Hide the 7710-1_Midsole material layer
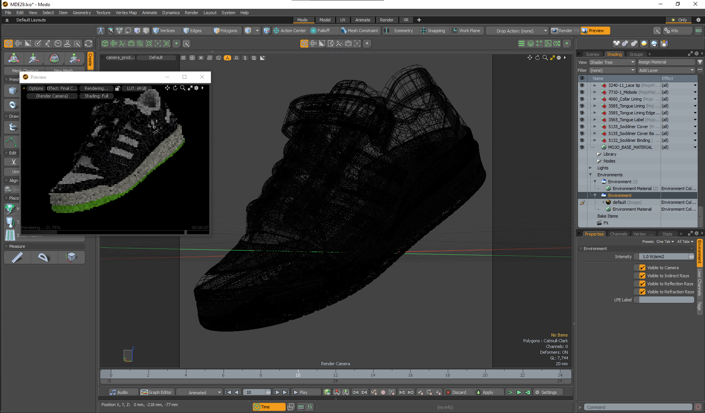This screenshot has width=705, height=413. pyautogui.click(x=582, y=92)
